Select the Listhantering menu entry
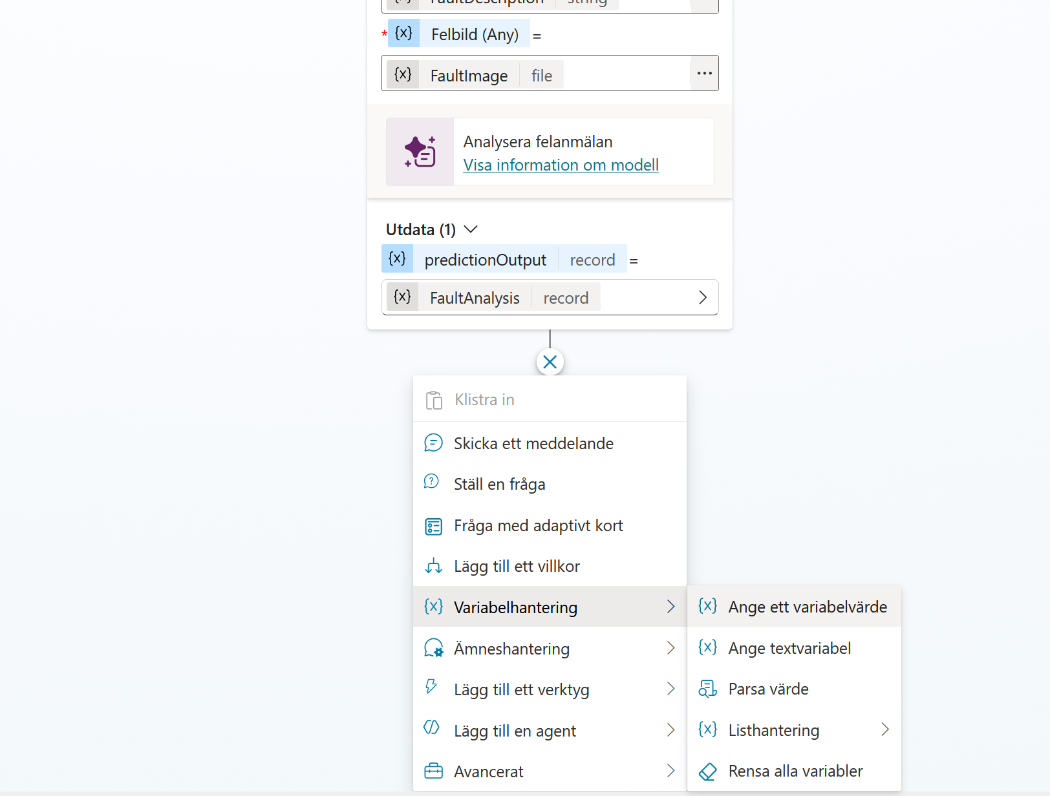Screen dimensions: 1050x796 tap(794, 729)
